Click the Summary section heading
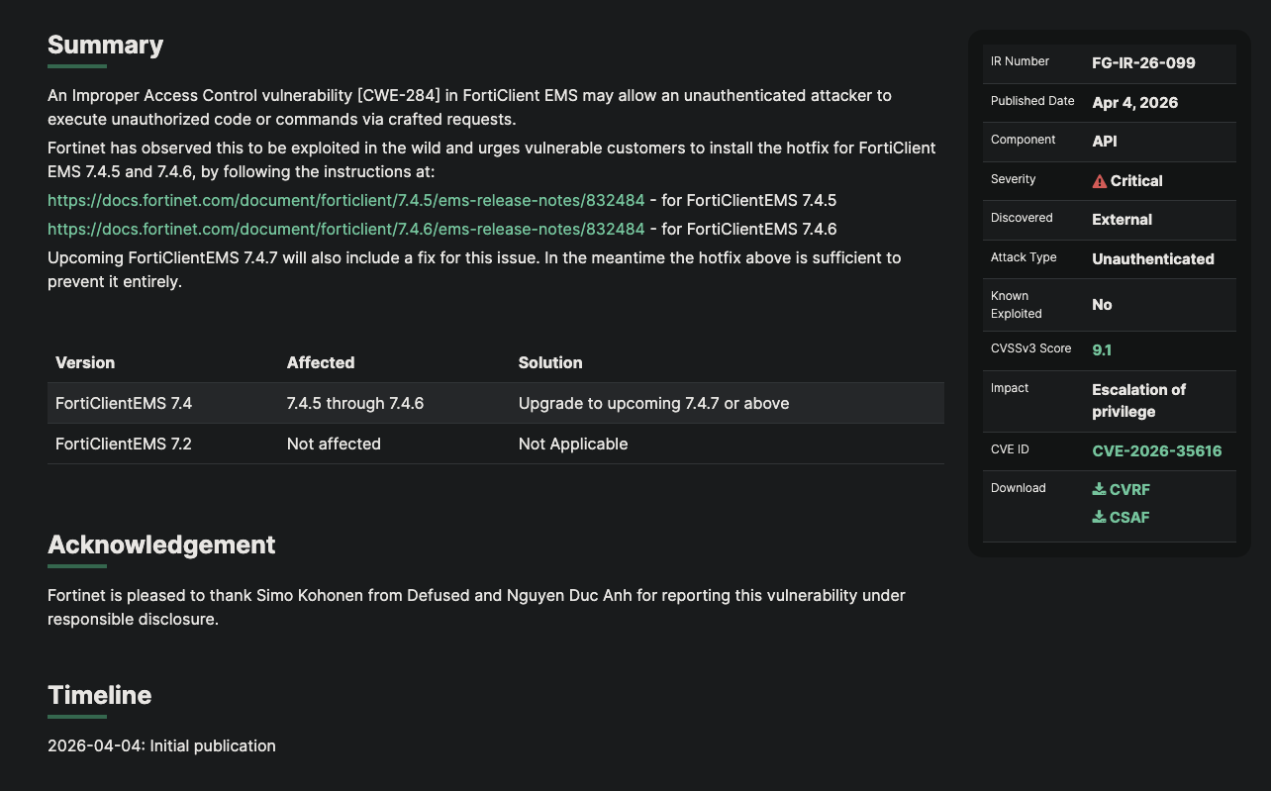This screenshot has width=1271, height=791. tap(105, 46)
